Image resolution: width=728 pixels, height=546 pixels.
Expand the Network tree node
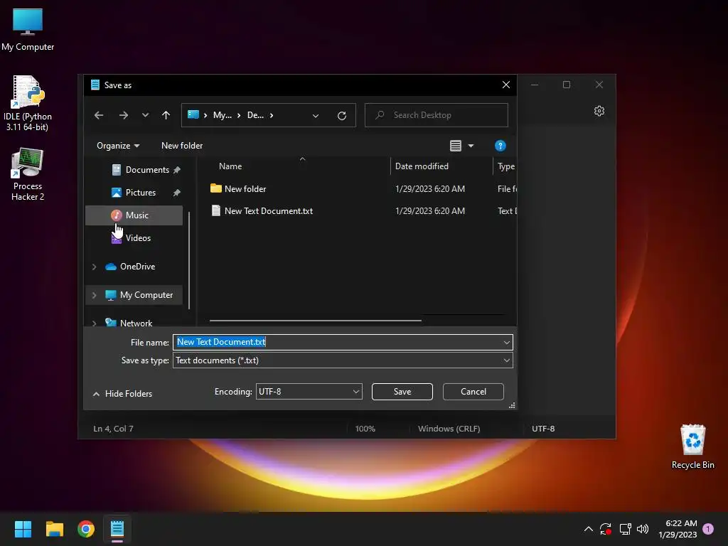coord(95,323)
